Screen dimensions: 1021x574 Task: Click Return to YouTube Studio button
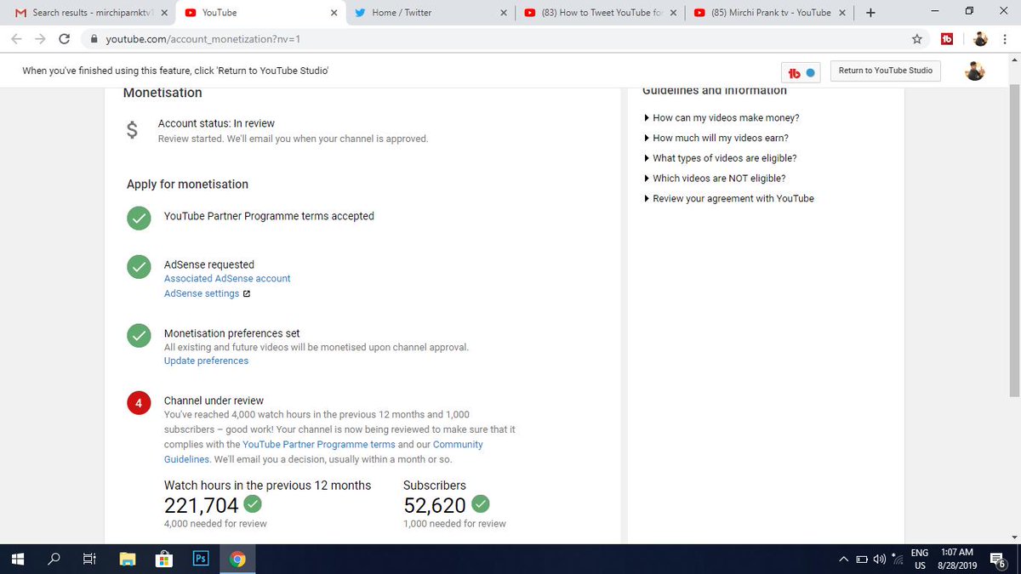tap(886, 71)
